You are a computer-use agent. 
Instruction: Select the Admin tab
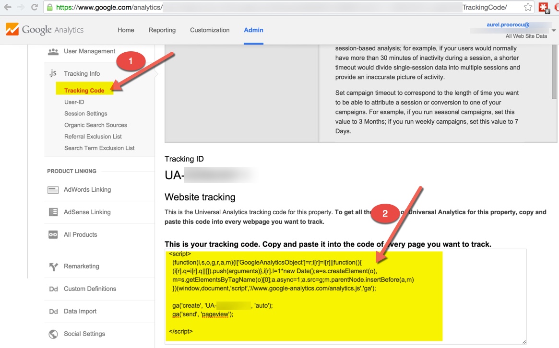[x=253, y=30]
